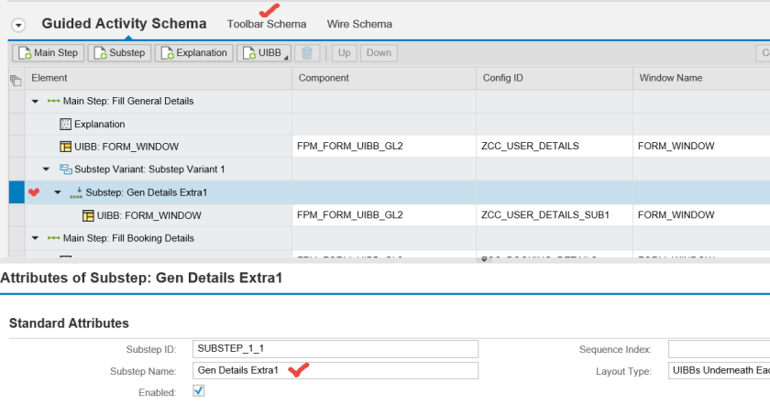770x405 pixels.
Task: Click the Substep Variant icon
Action: point(65,170)
